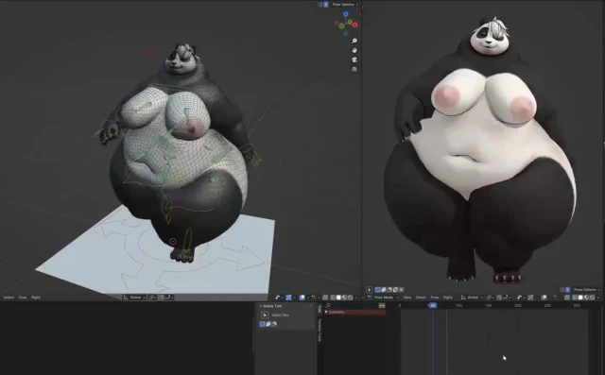The image size is (605, 375).
Task: Open pivot point dropdown in left viewport header
Action: (152, 298)
